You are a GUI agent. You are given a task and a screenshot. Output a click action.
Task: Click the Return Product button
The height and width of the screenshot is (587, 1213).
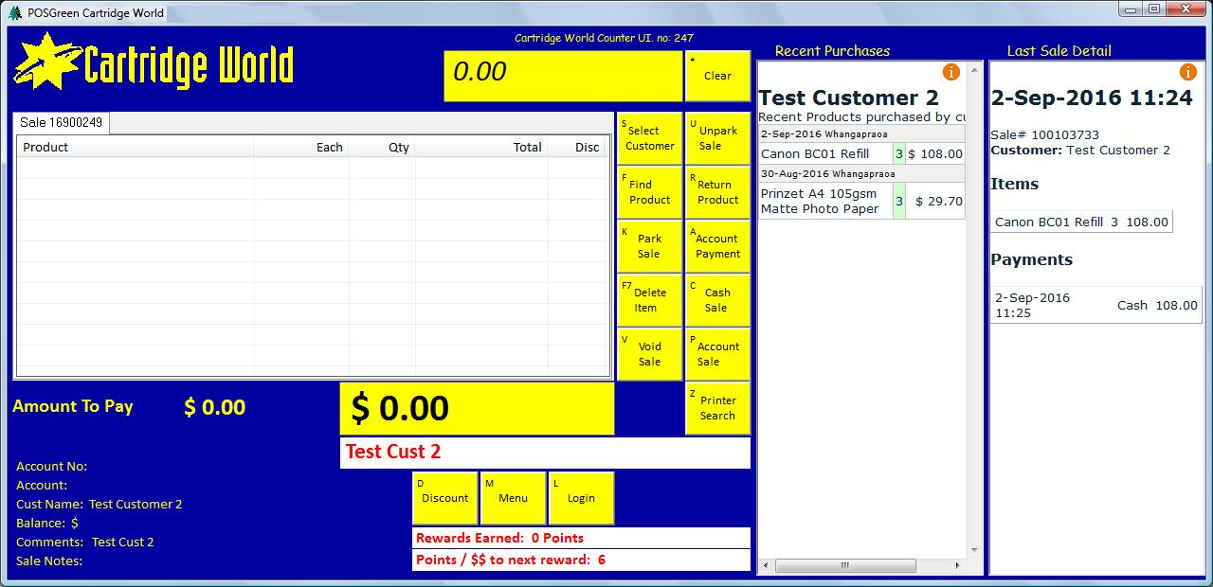[717, 192]
